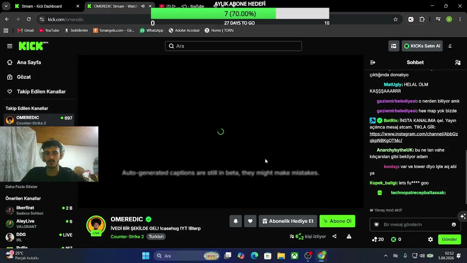Focus the Kick Ara search field
The image size is (467, 263).
[233, 46]
